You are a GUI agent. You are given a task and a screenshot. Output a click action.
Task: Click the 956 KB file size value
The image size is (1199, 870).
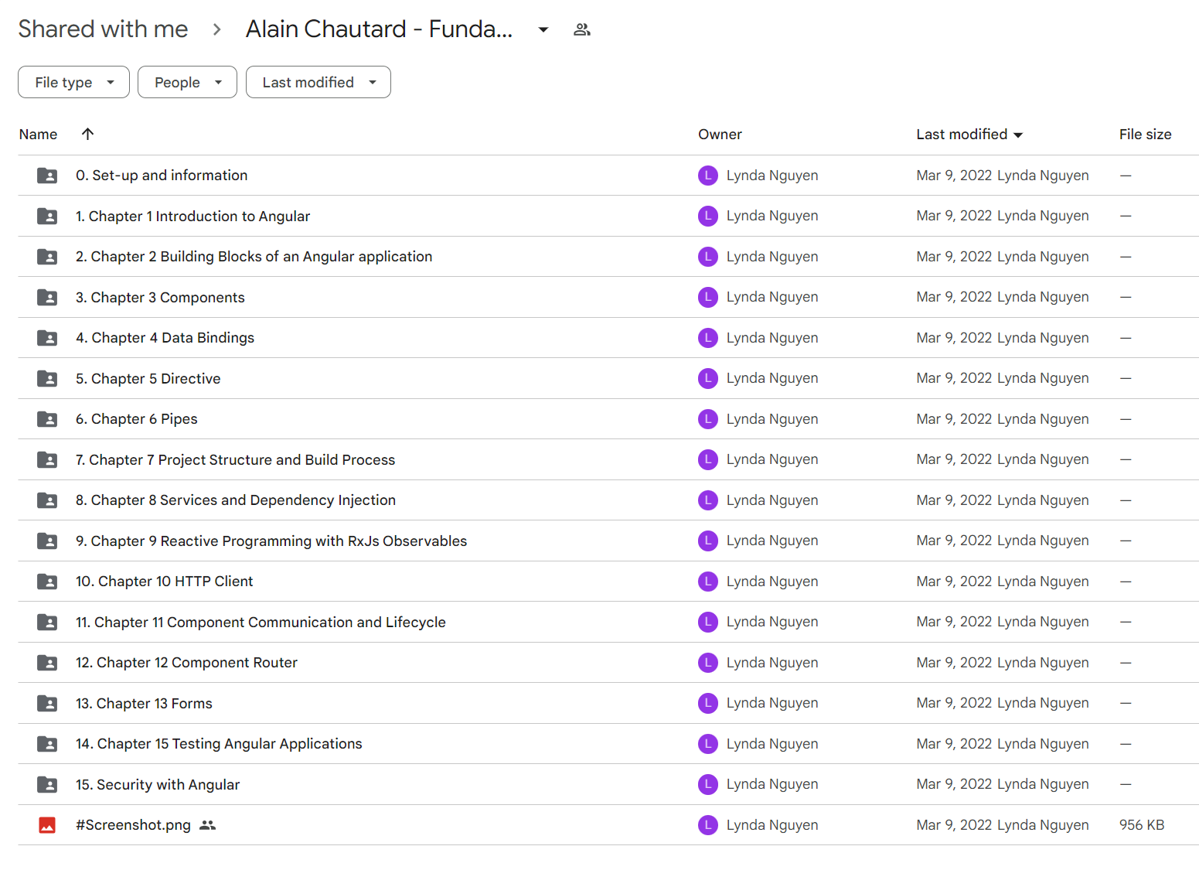tap(1142, 825)
